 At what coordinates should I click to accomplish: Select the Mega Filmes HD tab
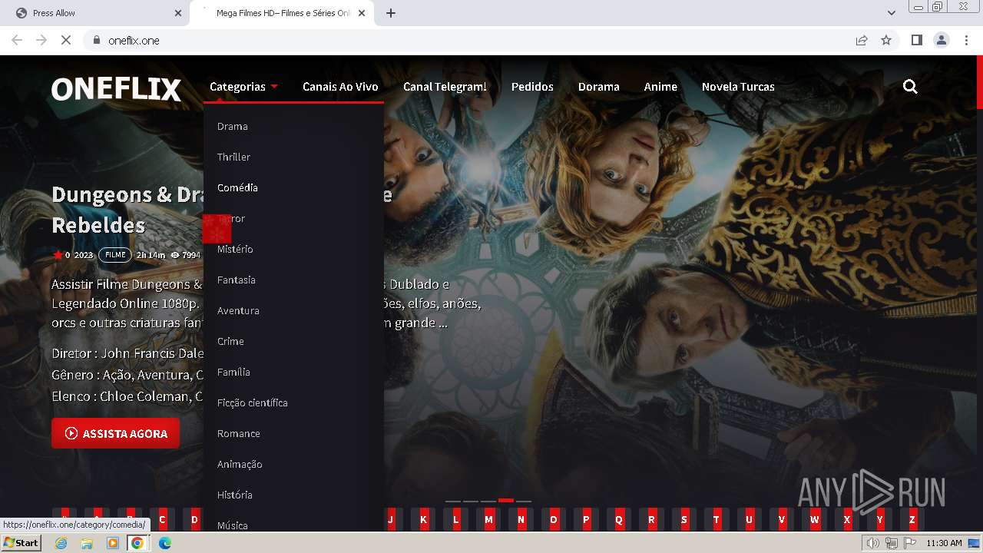(x=282, y=13)
